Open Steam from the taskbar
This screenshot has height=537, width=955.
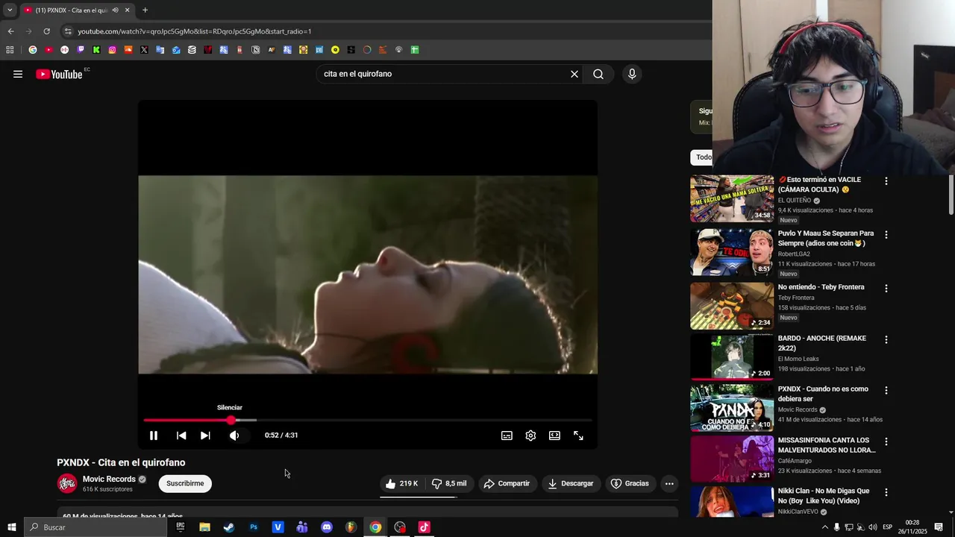coord(229,527)
